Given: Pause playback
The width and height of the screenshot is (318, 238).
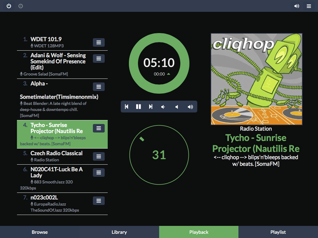Looking at the screenshot, I should point(139,107).
